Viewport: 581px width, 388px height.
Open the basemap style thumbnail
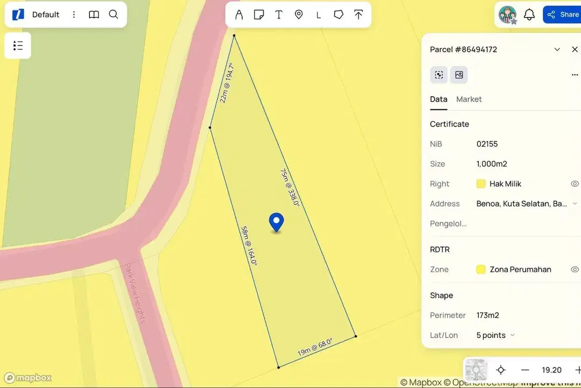pos(476,370)
